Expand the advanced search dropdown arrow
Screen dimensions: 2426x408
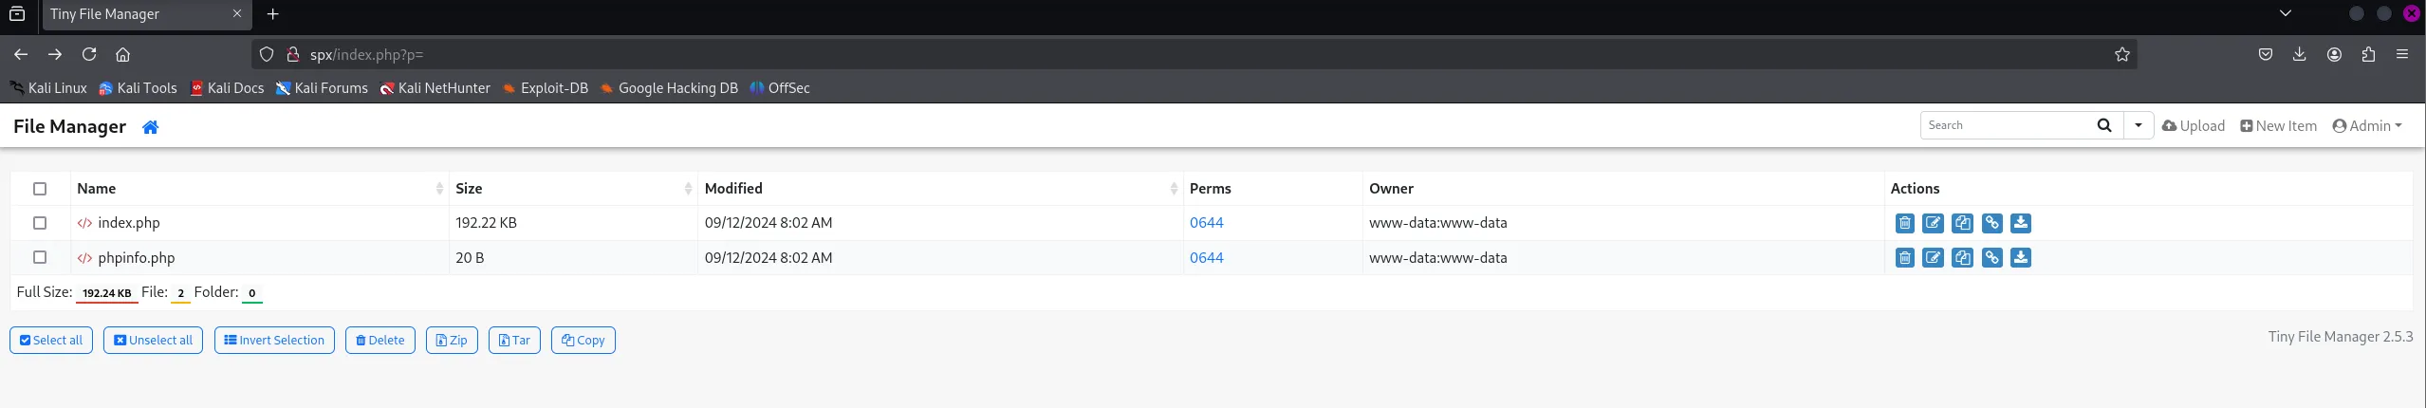[x=2138, y=125]
